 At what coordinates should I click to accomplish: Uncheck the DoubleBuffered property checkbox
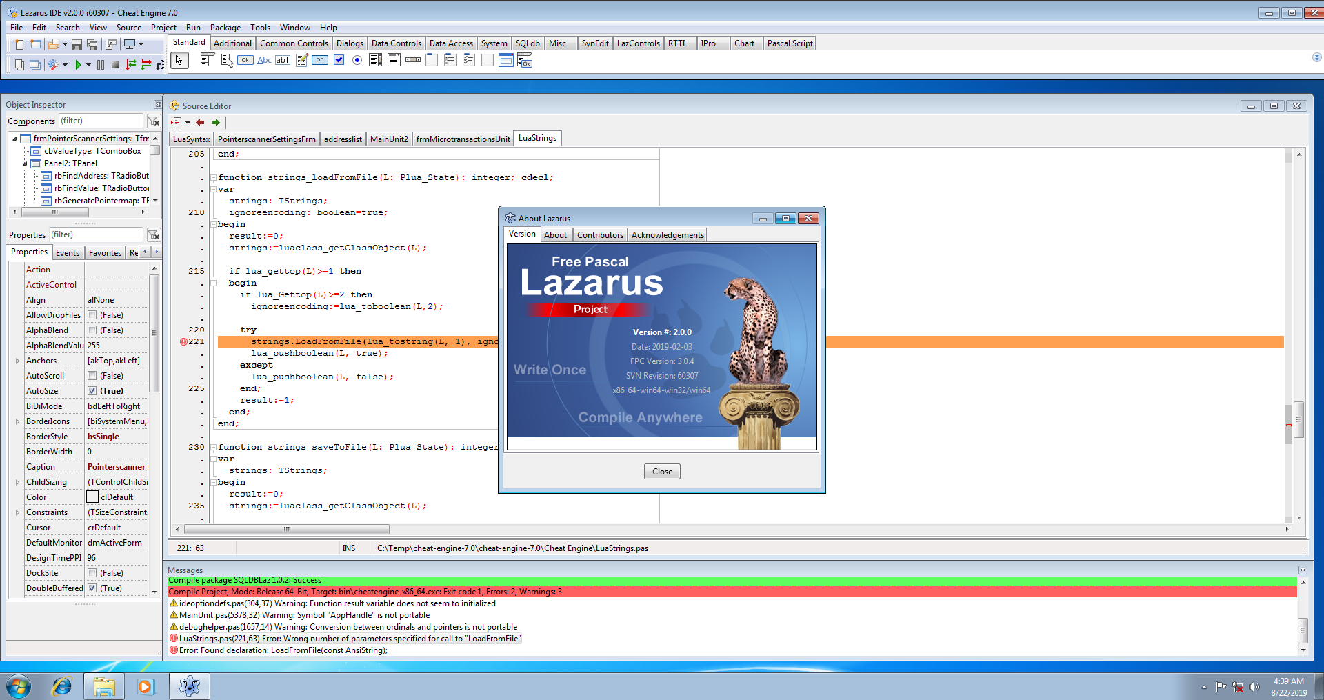click(92, 588)
